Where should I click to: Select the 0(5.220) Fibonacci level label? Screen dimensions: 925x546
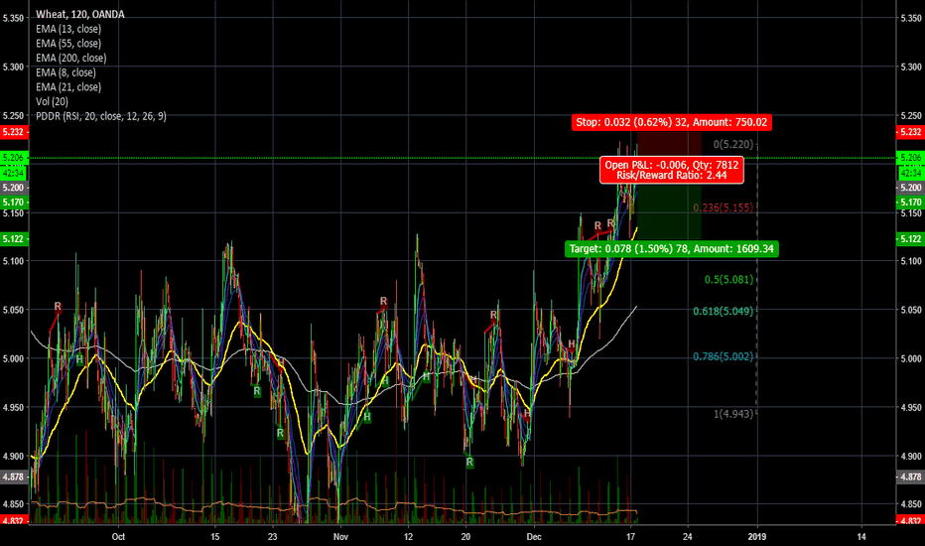click(x=733, y=144)
